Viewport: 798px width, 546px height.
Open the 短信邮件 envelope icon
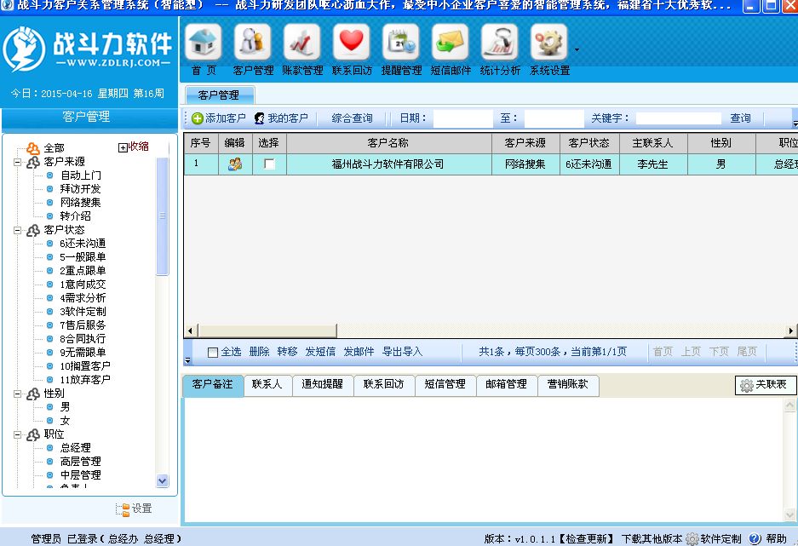point(450,42)
